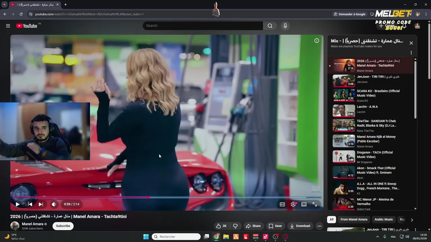Screen dimensions: 431x242
Task: Dislike the video with thumbs down
Action: coord(235,226)
